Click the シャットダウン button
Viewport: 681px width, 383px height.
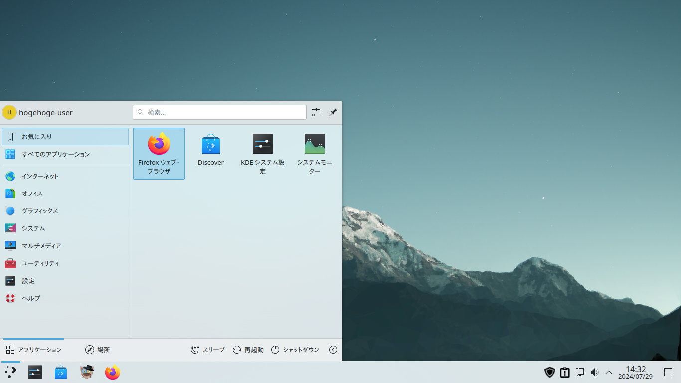(x=295, y=350)
